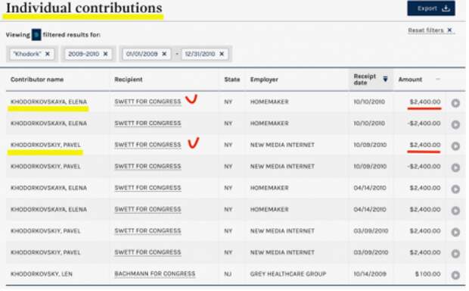
Task: Click the Recipient column header
Action: (x=129, y=80)
